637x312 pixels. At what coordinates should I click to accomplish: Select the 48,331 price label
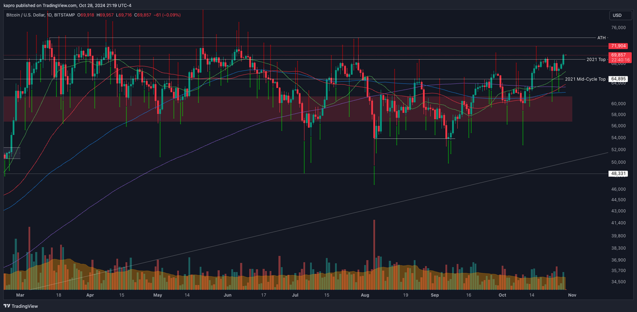click(x=618, y=174)
